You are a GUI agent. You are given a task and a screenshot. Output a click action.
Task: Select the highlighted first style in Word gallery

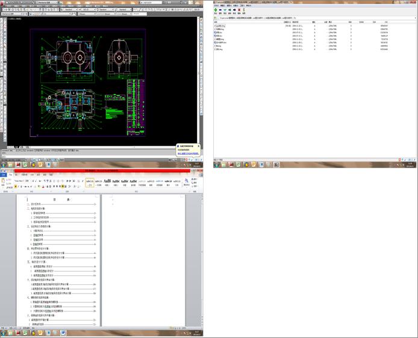(90, 183)
